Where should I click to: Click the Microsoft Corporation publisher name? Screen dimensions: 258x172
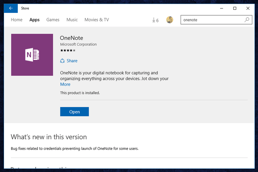coord(78,44)
